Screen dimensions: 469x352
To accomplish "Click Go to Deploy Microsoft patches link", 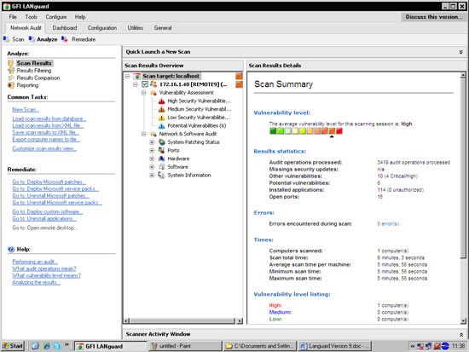I will coord(49,182).
